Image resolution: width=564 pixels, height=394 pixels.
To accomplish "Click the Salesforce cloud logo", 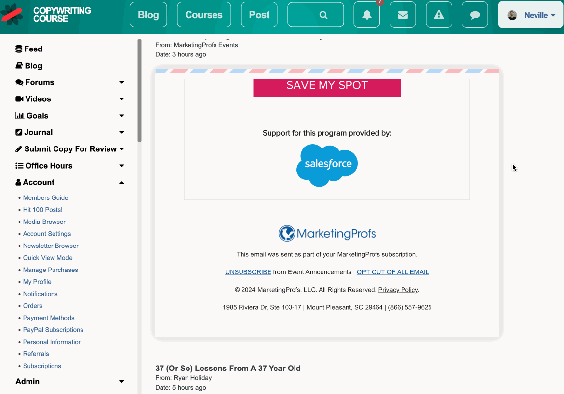I will (x=327, y=165).
